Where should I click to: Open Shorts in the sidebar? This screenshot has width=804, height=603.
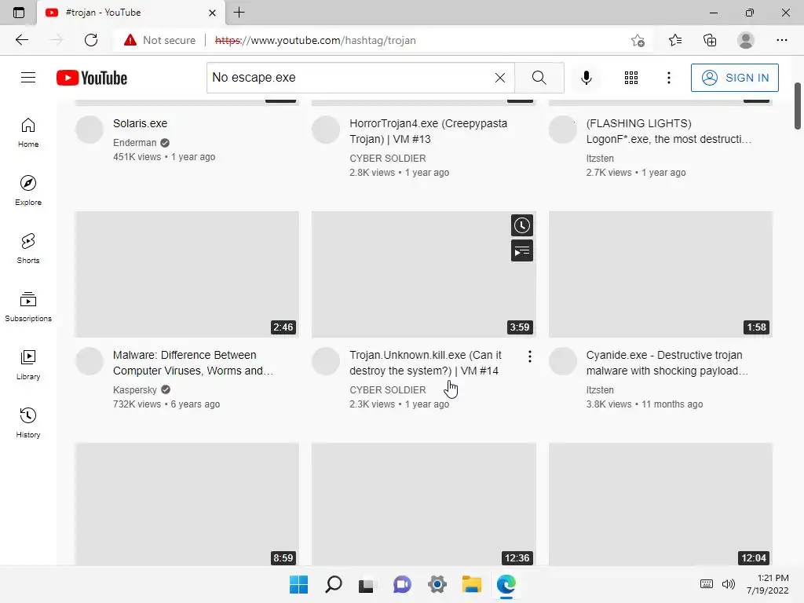28,249
